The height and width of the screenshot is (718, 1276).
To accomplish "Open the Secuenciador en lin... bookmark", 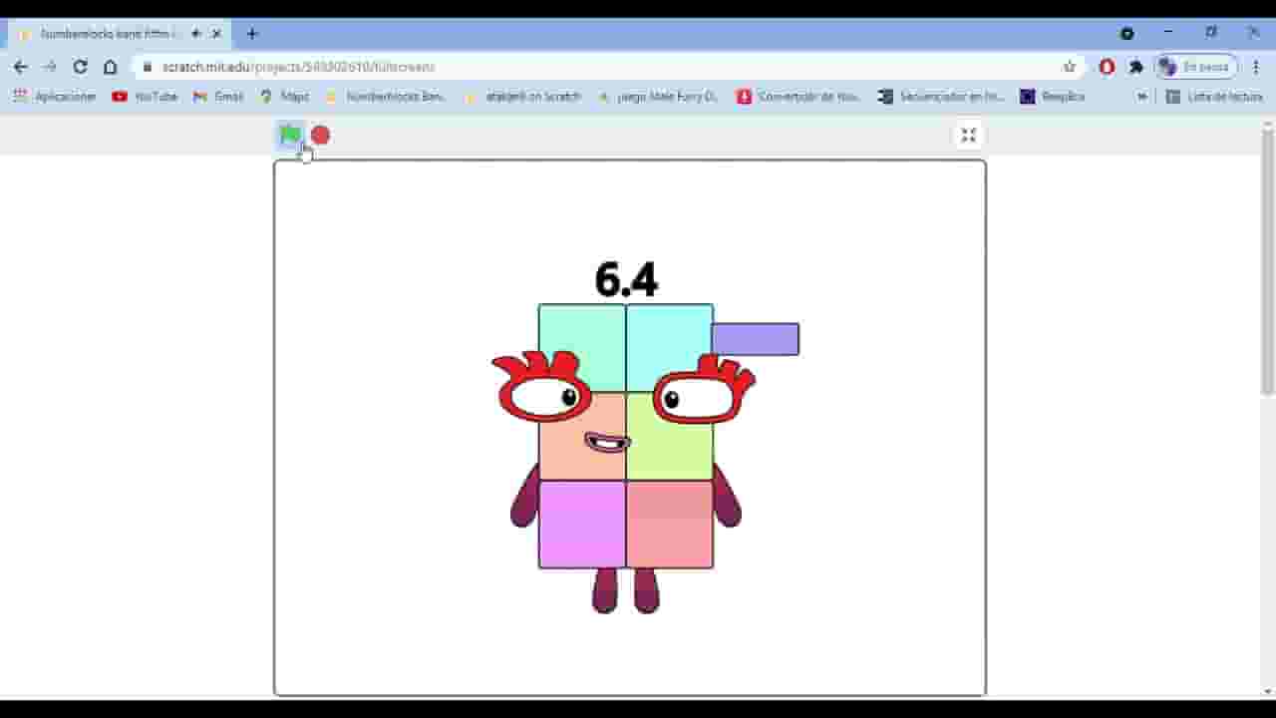I will point(942,97).
